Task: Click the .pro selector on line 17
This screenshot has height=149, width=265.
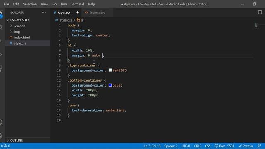Action: (72, 106)
